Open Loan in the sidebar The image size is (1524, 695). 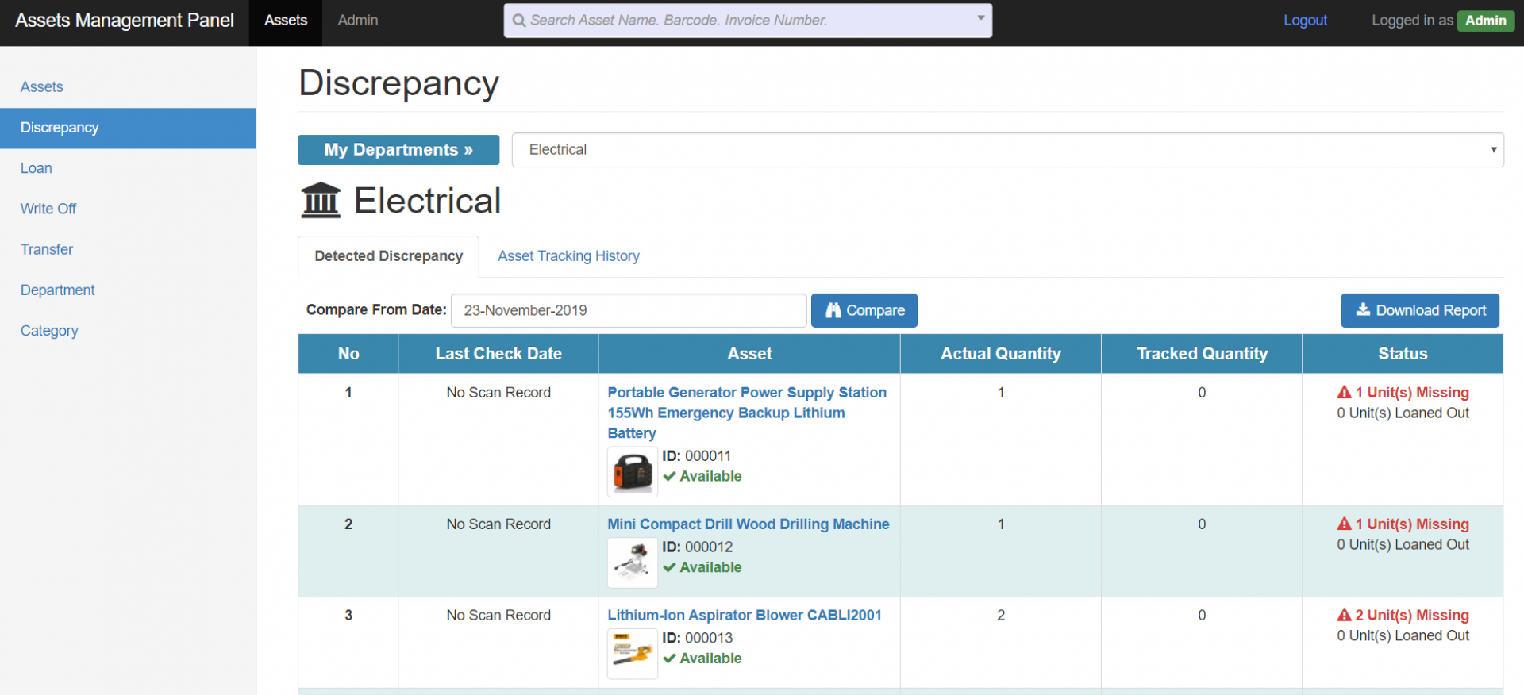pyautogui.click(x=128, y=168)
